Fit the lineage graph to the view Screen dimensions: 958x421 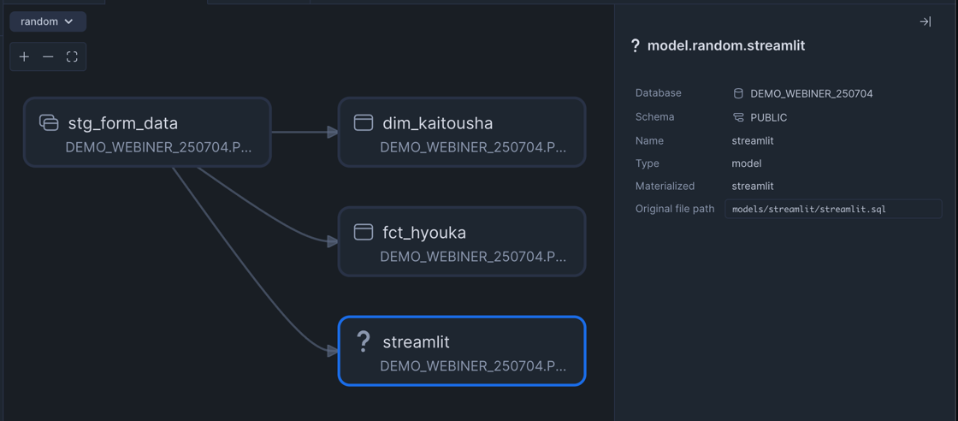(72, 56)
